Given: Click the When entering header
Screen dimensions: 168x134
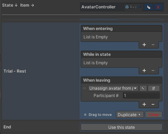Looking at the screenshot, I should [122, 29].
